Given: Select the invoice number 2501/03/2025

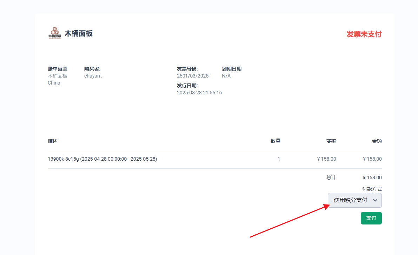Looking at the screenshot, I should coord(193,76).
